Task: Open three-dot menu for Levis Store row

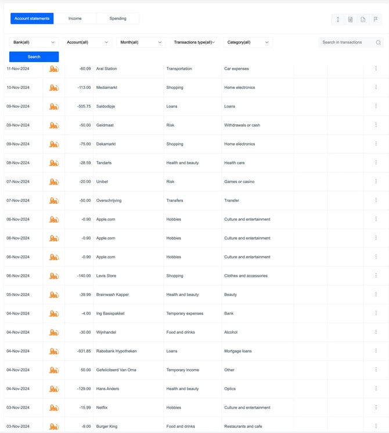Action: tap(376, 276)
